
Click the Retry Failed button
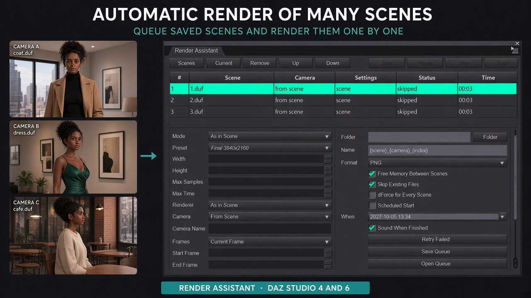coord(438,239)
